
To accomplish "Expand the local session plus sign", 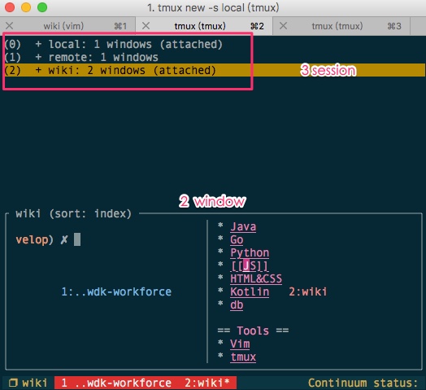I will click(38, 44).
